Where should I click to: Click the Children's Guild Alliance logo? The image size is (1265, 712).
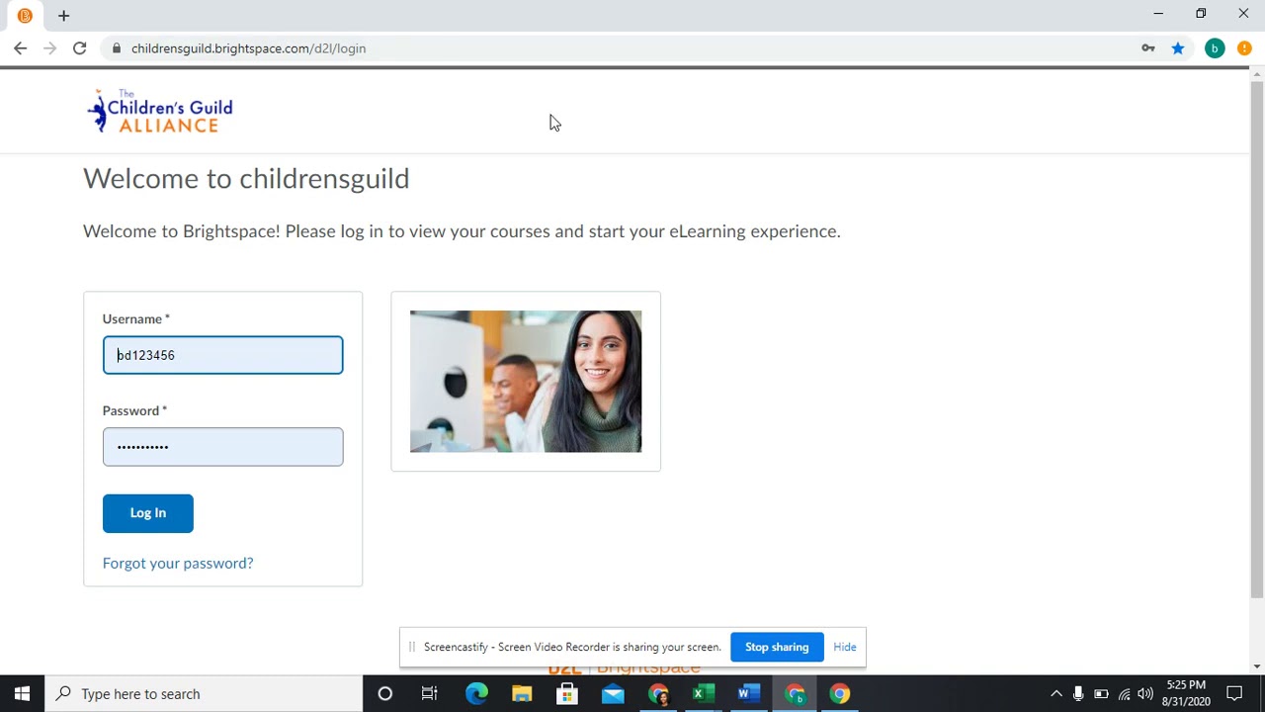pyautogui.click(x=160, y=111)
